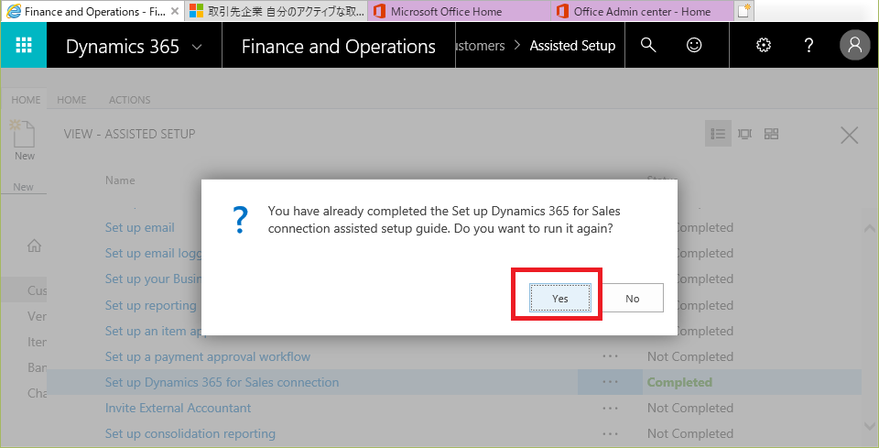Open ellipsis menu for payment approval workflow
879x448 pixels.
tap(610, 356)
